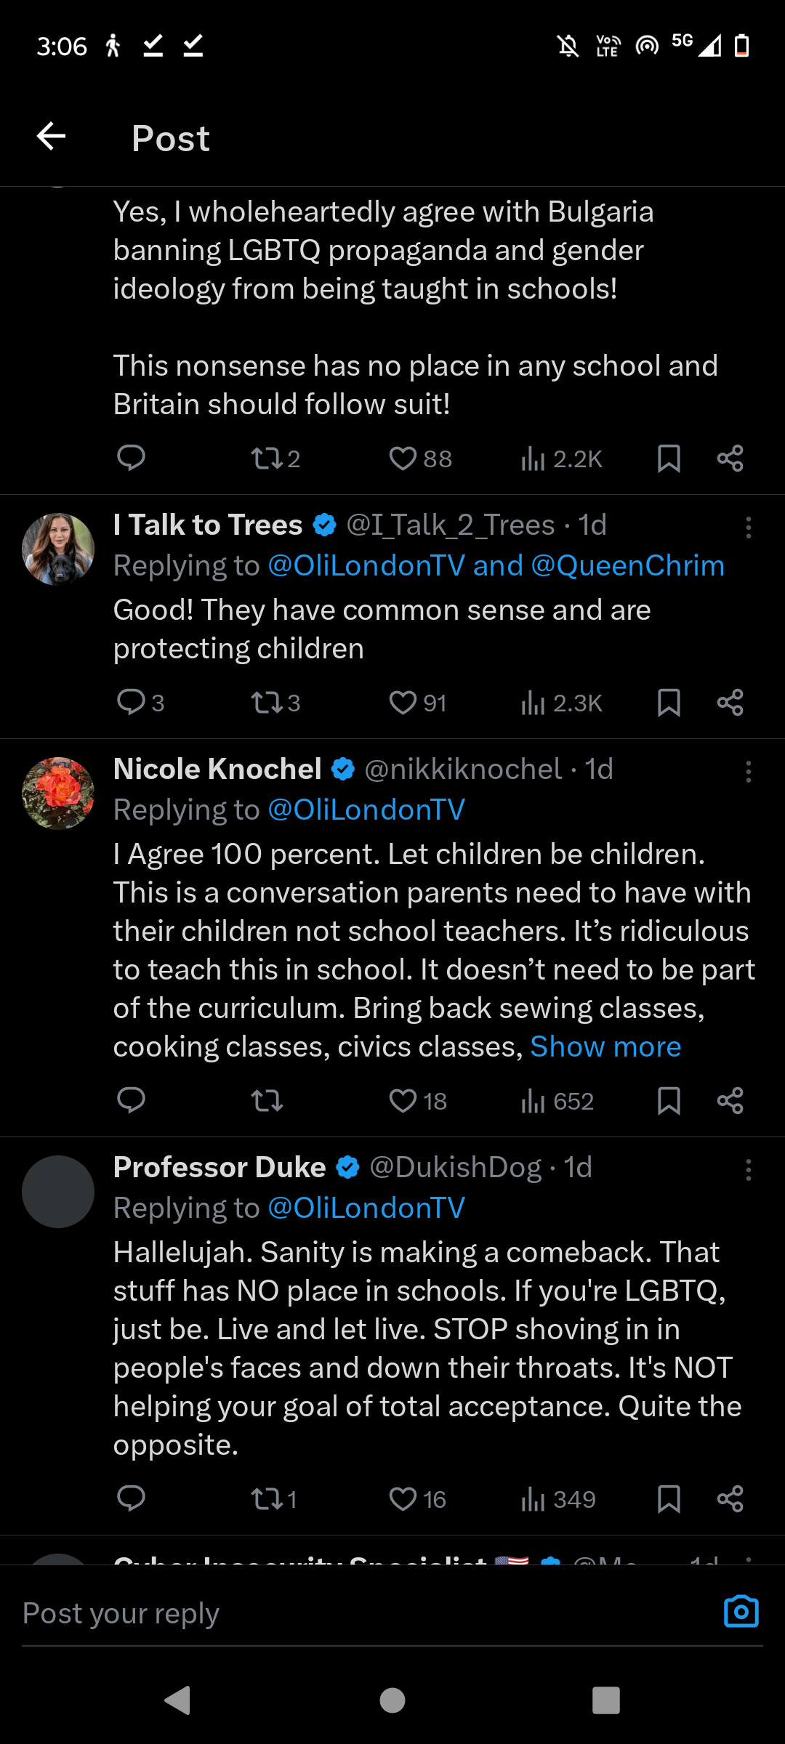This screenshot has width=785, height=1744.
Task: Open camera icon in reply bar
Action: tap(741, 1612)
